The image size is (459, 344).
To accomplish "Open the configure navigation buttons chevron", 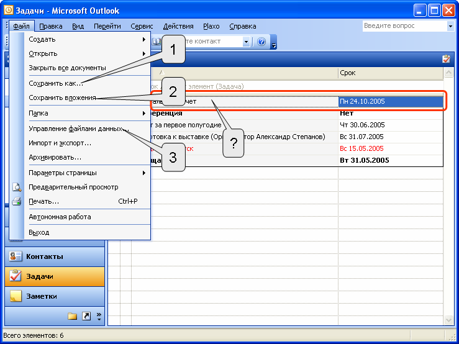I will coord(99,316).
